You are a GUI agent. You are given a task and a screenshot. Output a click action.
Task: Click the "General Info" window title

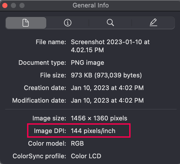click(91, 5)
